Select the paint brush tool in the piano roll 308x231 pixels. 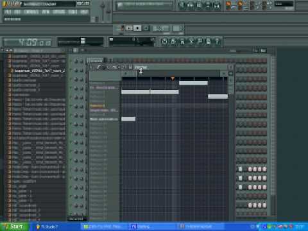105,67
